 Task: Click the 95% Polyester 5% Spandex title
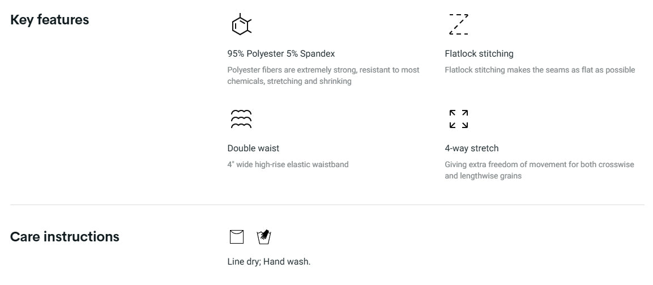coord(281,54)
